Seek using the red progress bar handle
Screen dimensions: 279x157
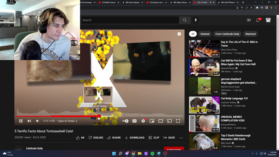pos(99,116)
